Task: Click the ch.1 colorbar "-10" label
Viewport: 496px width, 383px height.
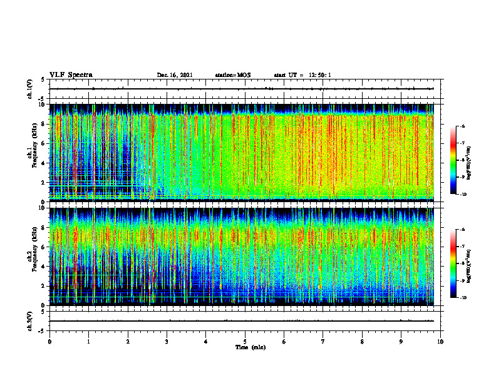Action: 463,194
